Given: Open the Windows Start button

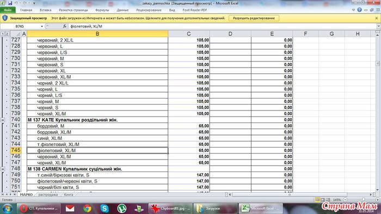Looking at the screenshot, I should (x=7, y=209).
